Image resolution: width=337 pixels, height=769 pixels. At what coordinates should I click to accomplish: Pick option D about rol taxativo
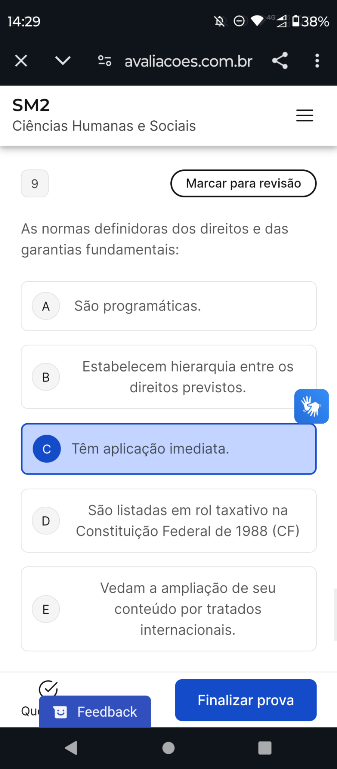point(168,520)
